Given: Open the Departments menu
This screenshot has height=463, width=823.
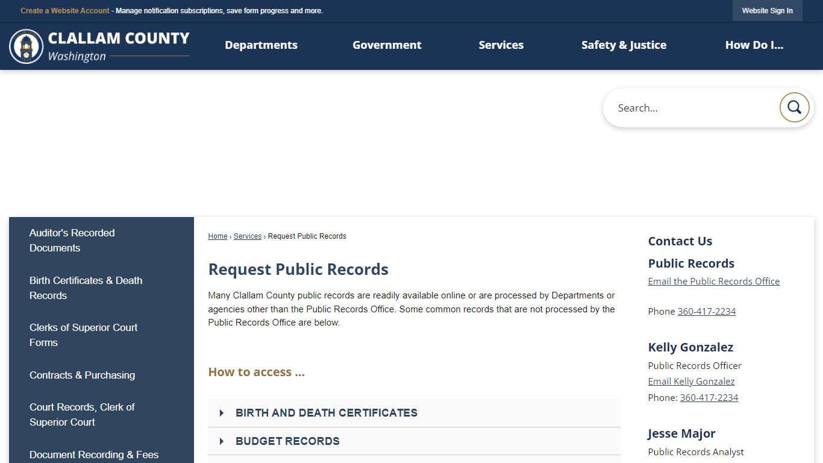Looking at the screenshot, I should coord(261,45).
